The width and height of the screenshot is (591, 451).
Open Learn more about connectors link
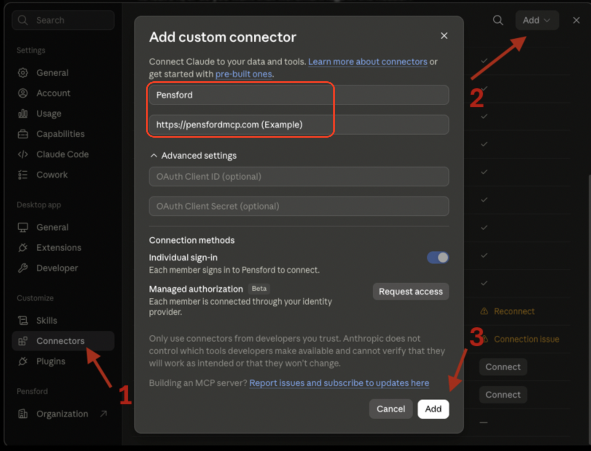click(x=368, y=62)
